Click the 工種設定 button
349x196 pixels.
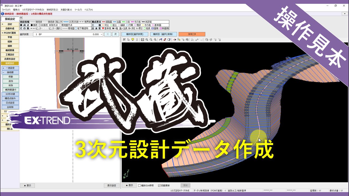pos(10,55)
